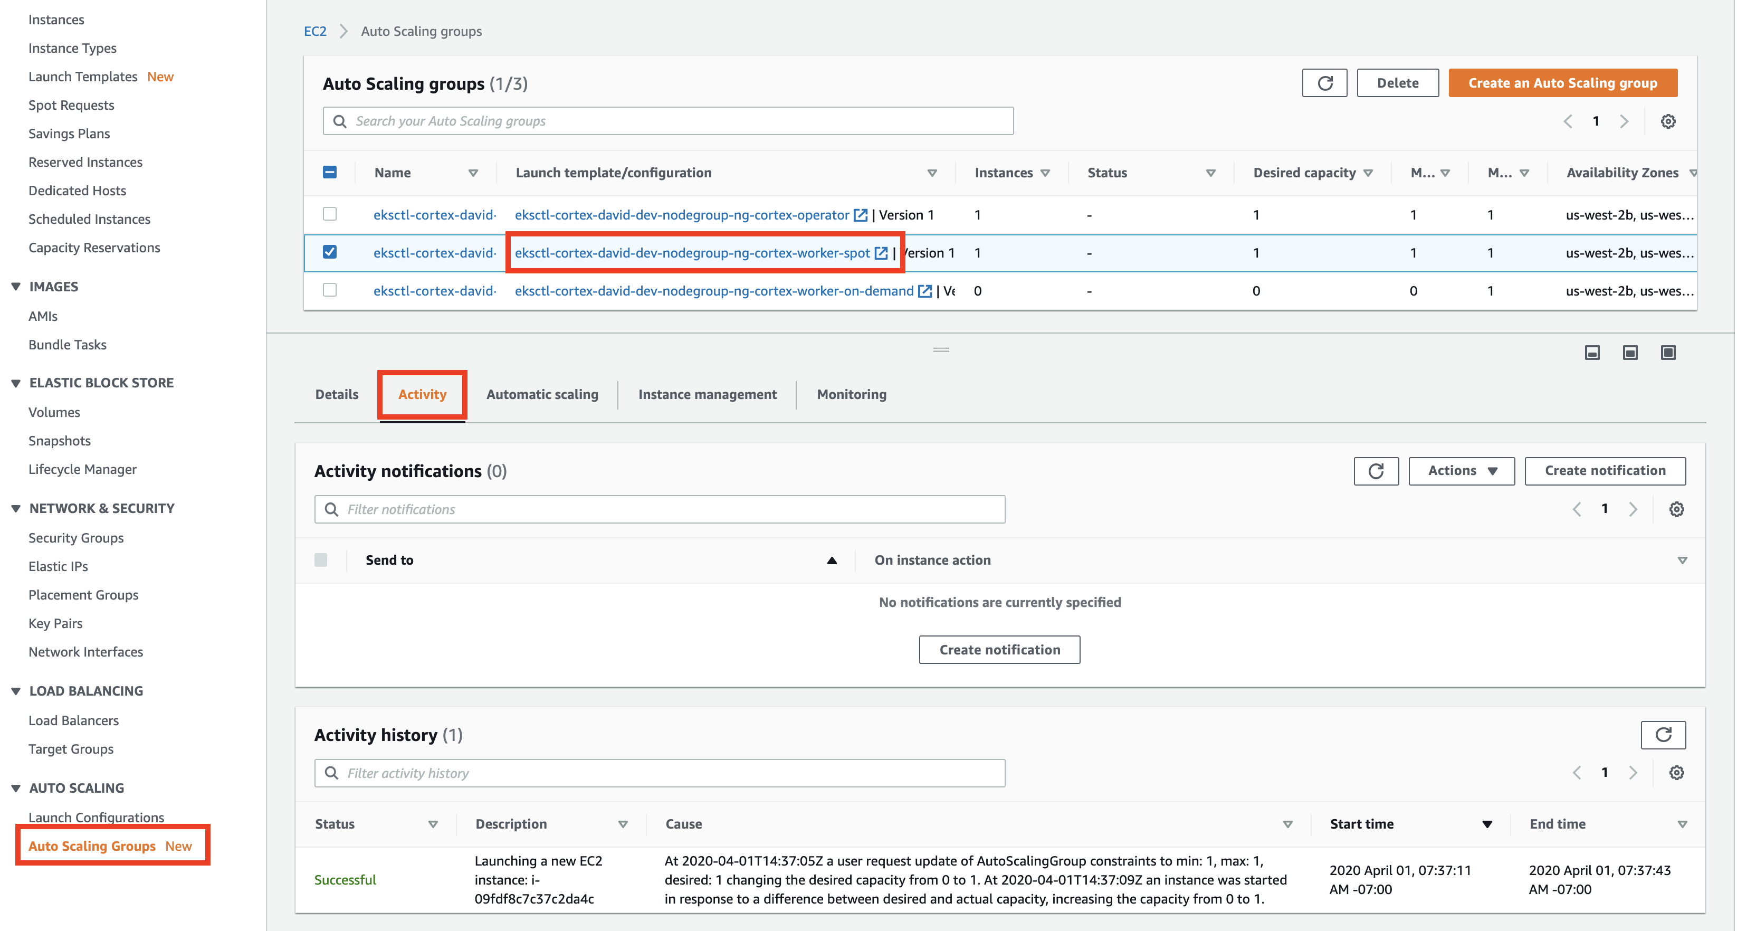Switch to the Instance management tab
Viewport: 1737px width, 931px height.
click(x=707, y=395)
